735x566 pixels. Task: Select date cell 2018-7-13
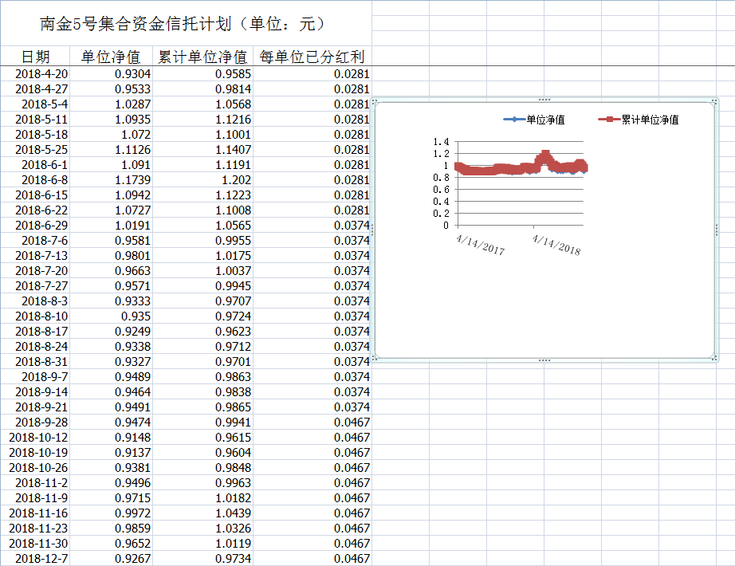[35, 256]
